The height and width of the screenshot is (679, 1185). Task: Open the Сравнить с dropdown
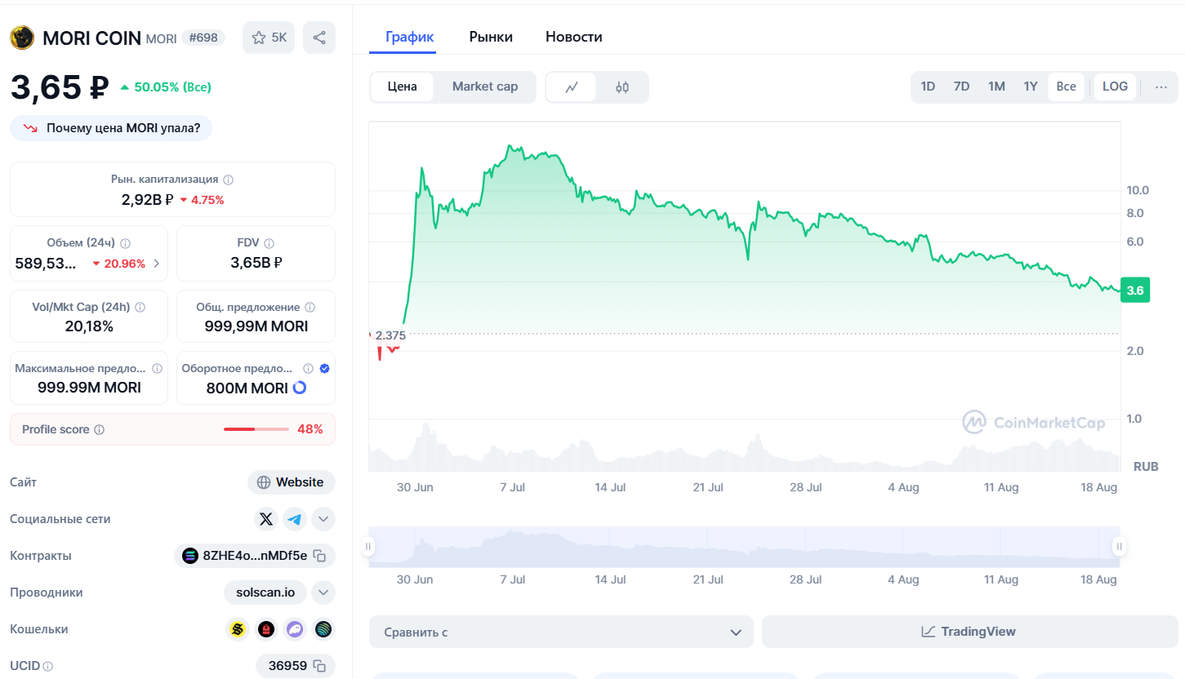561,632
